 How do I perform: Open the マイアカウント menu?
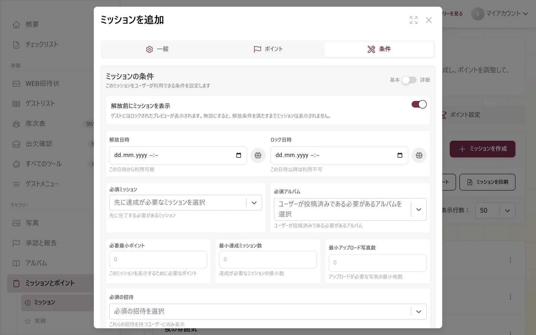(500, 14)
